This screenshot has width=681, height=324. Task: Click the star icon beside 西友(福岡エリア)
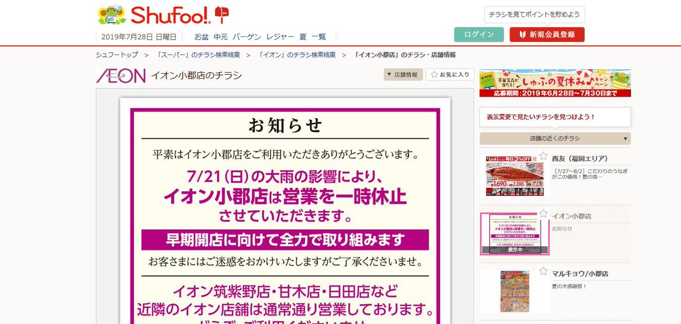543,155
